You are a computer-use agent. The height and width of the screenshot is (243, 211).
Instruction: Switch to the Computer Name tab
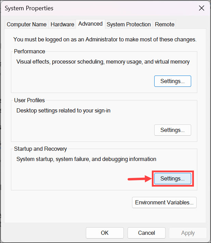click(x=27, y=24)
